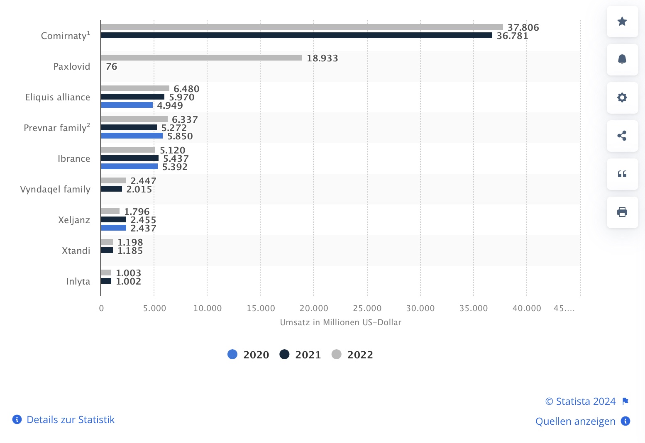The image size is (645, 443).
Task: Click the share icon
Action: pos(622,136)
